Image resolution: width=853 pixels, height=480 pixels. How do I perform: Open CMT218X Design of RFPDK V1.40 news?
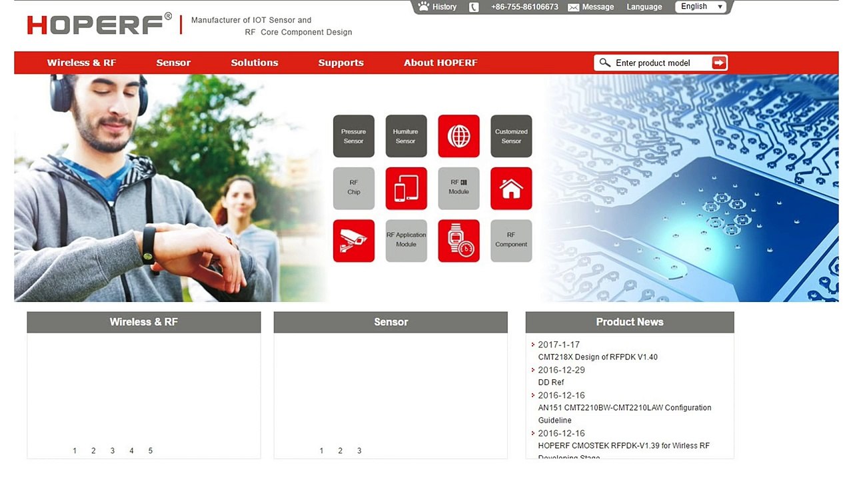click(x=598, y=357)
